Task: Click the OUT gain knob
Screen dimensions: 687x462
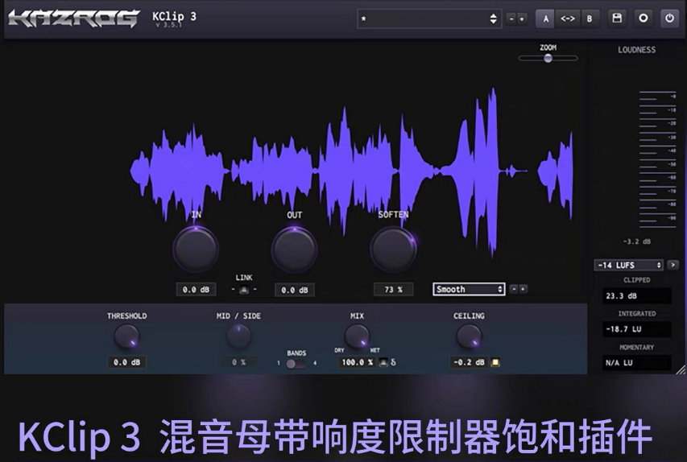Action: 295,250
